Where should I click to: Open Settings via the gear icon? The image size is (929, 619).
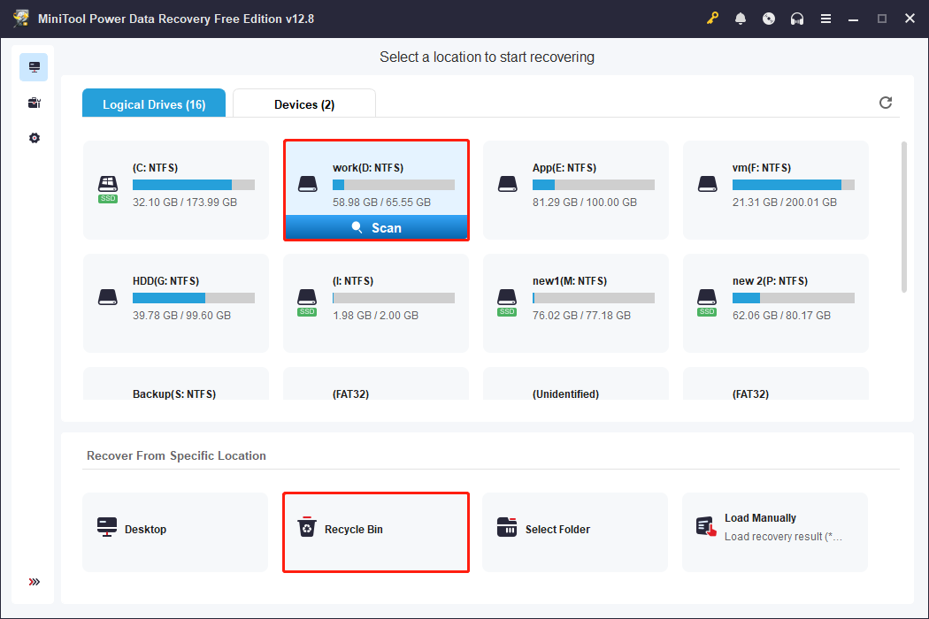34,138
